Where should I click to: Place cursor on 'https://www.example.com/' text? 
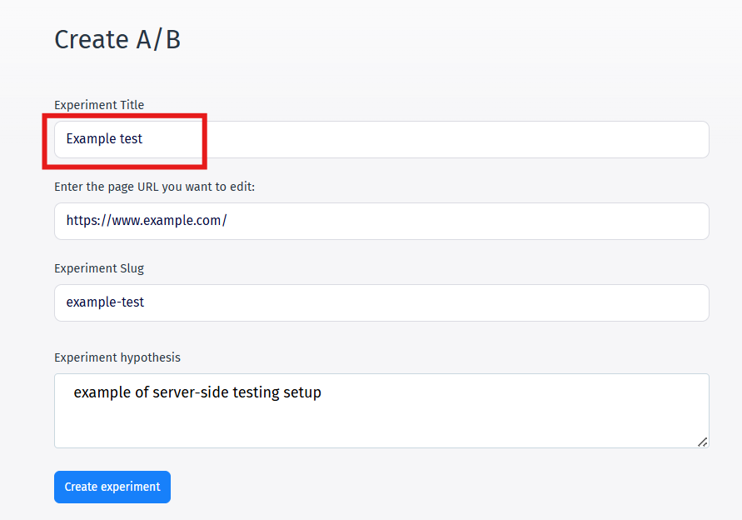(147, 221)
